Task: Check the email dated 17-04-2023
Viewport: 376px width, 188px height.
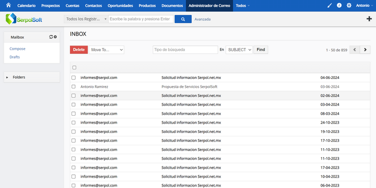Action: pos(74,168)
